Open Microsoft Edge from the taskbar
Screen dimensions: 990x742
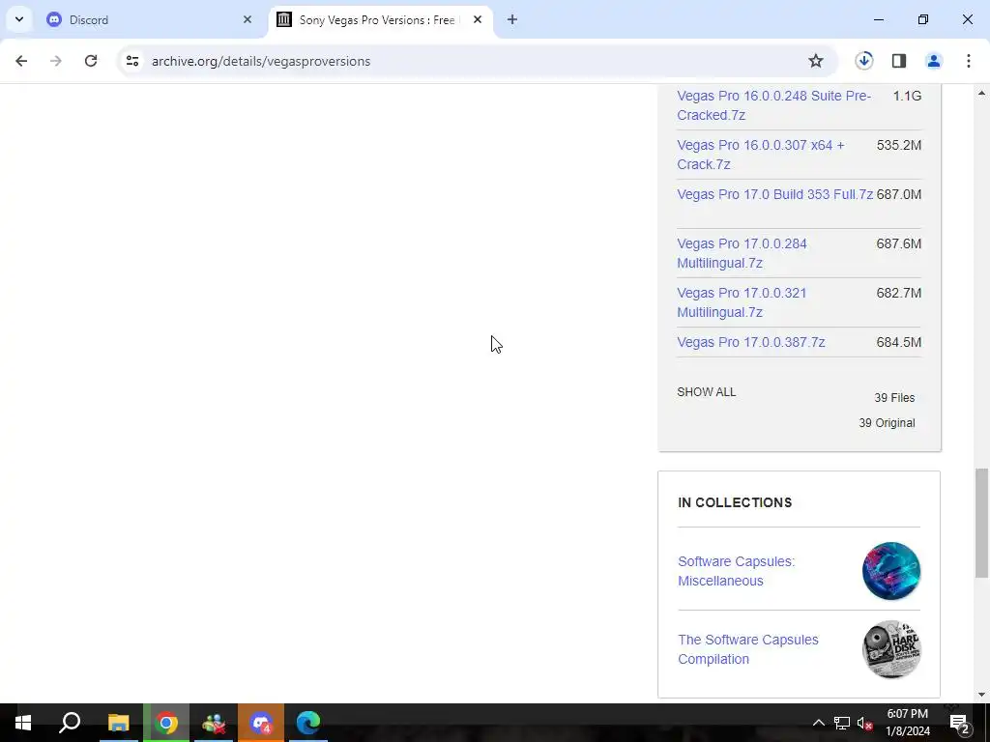308,723
